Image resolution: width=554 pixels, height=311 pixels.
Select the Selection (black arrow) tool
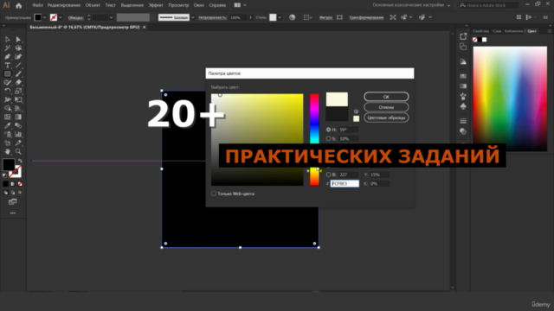tap(8, 40)
